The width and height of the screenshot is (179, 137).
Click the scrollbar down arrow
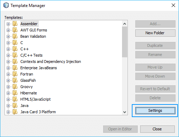coord(124,112)
